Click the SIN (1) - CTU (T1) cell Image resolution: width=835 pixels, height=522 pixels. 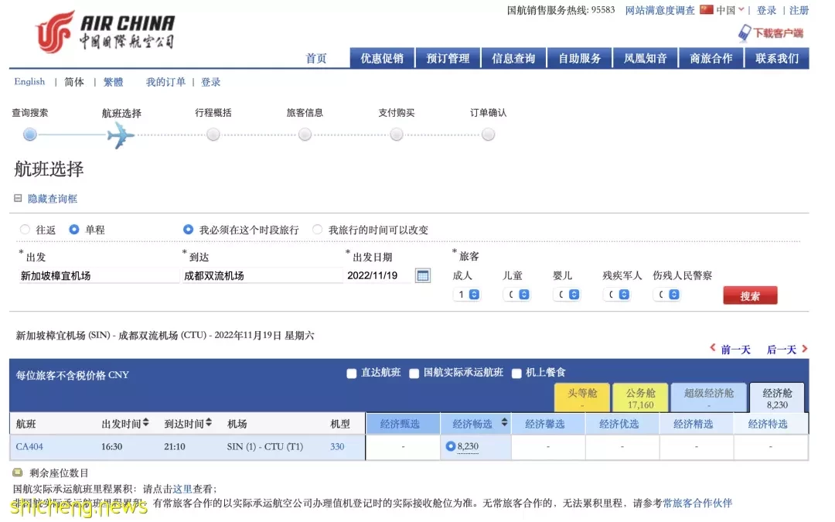(x=264, y=446)
